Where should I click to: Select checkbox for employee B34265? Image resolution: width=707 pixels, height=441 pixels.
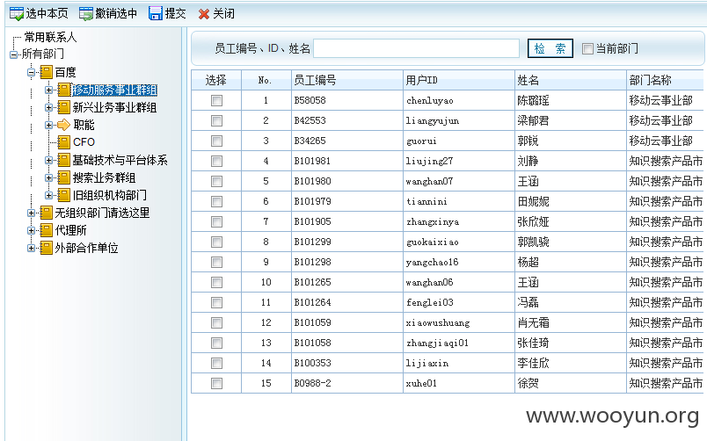click(x=217, y=141)
